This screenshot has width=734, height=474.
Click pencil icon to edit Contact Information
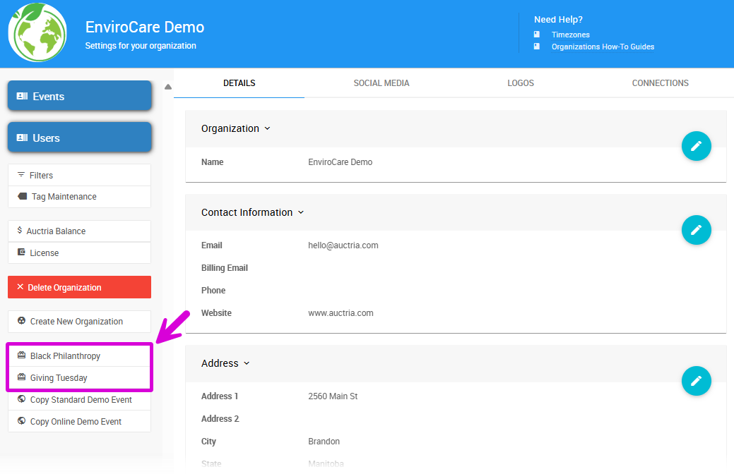coord(696,230)
